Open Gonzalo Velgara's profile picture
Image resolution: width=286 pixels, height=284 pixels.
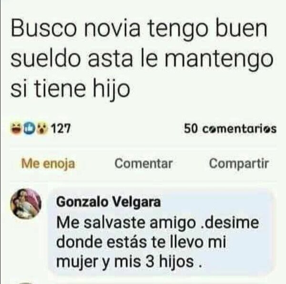coord(26,204)
